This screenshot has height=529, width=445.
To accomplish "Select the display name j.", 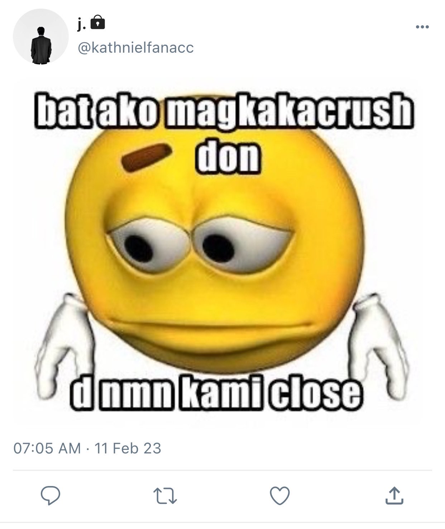I will [x=83, y=24].
